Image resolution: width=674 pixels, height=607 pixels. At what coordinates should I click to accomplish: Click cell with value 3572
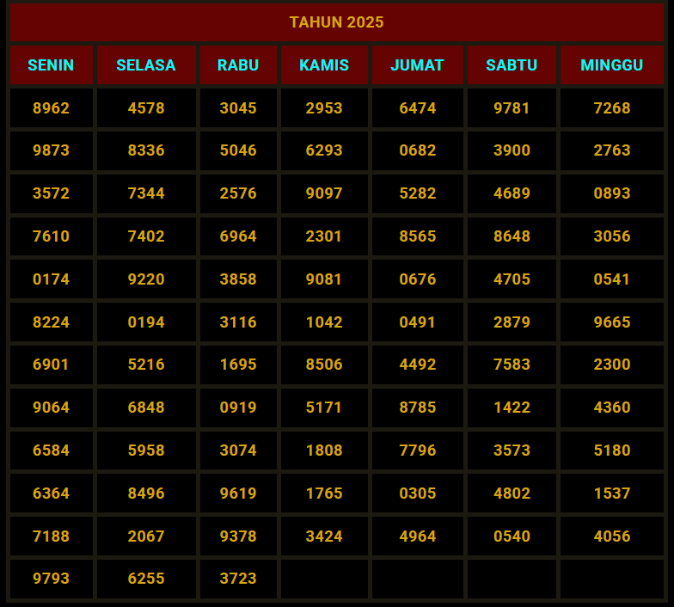pos(52,193)
